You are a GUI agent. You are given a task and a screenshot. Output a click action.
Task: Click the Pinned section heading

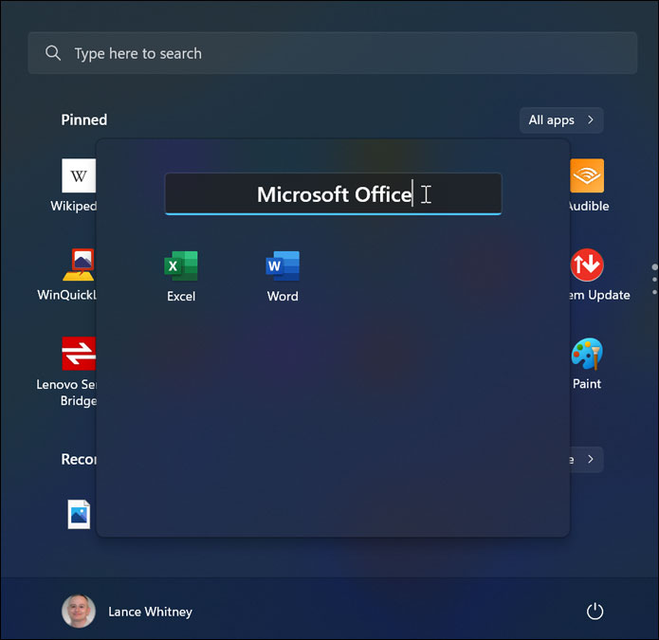(84, 119)
